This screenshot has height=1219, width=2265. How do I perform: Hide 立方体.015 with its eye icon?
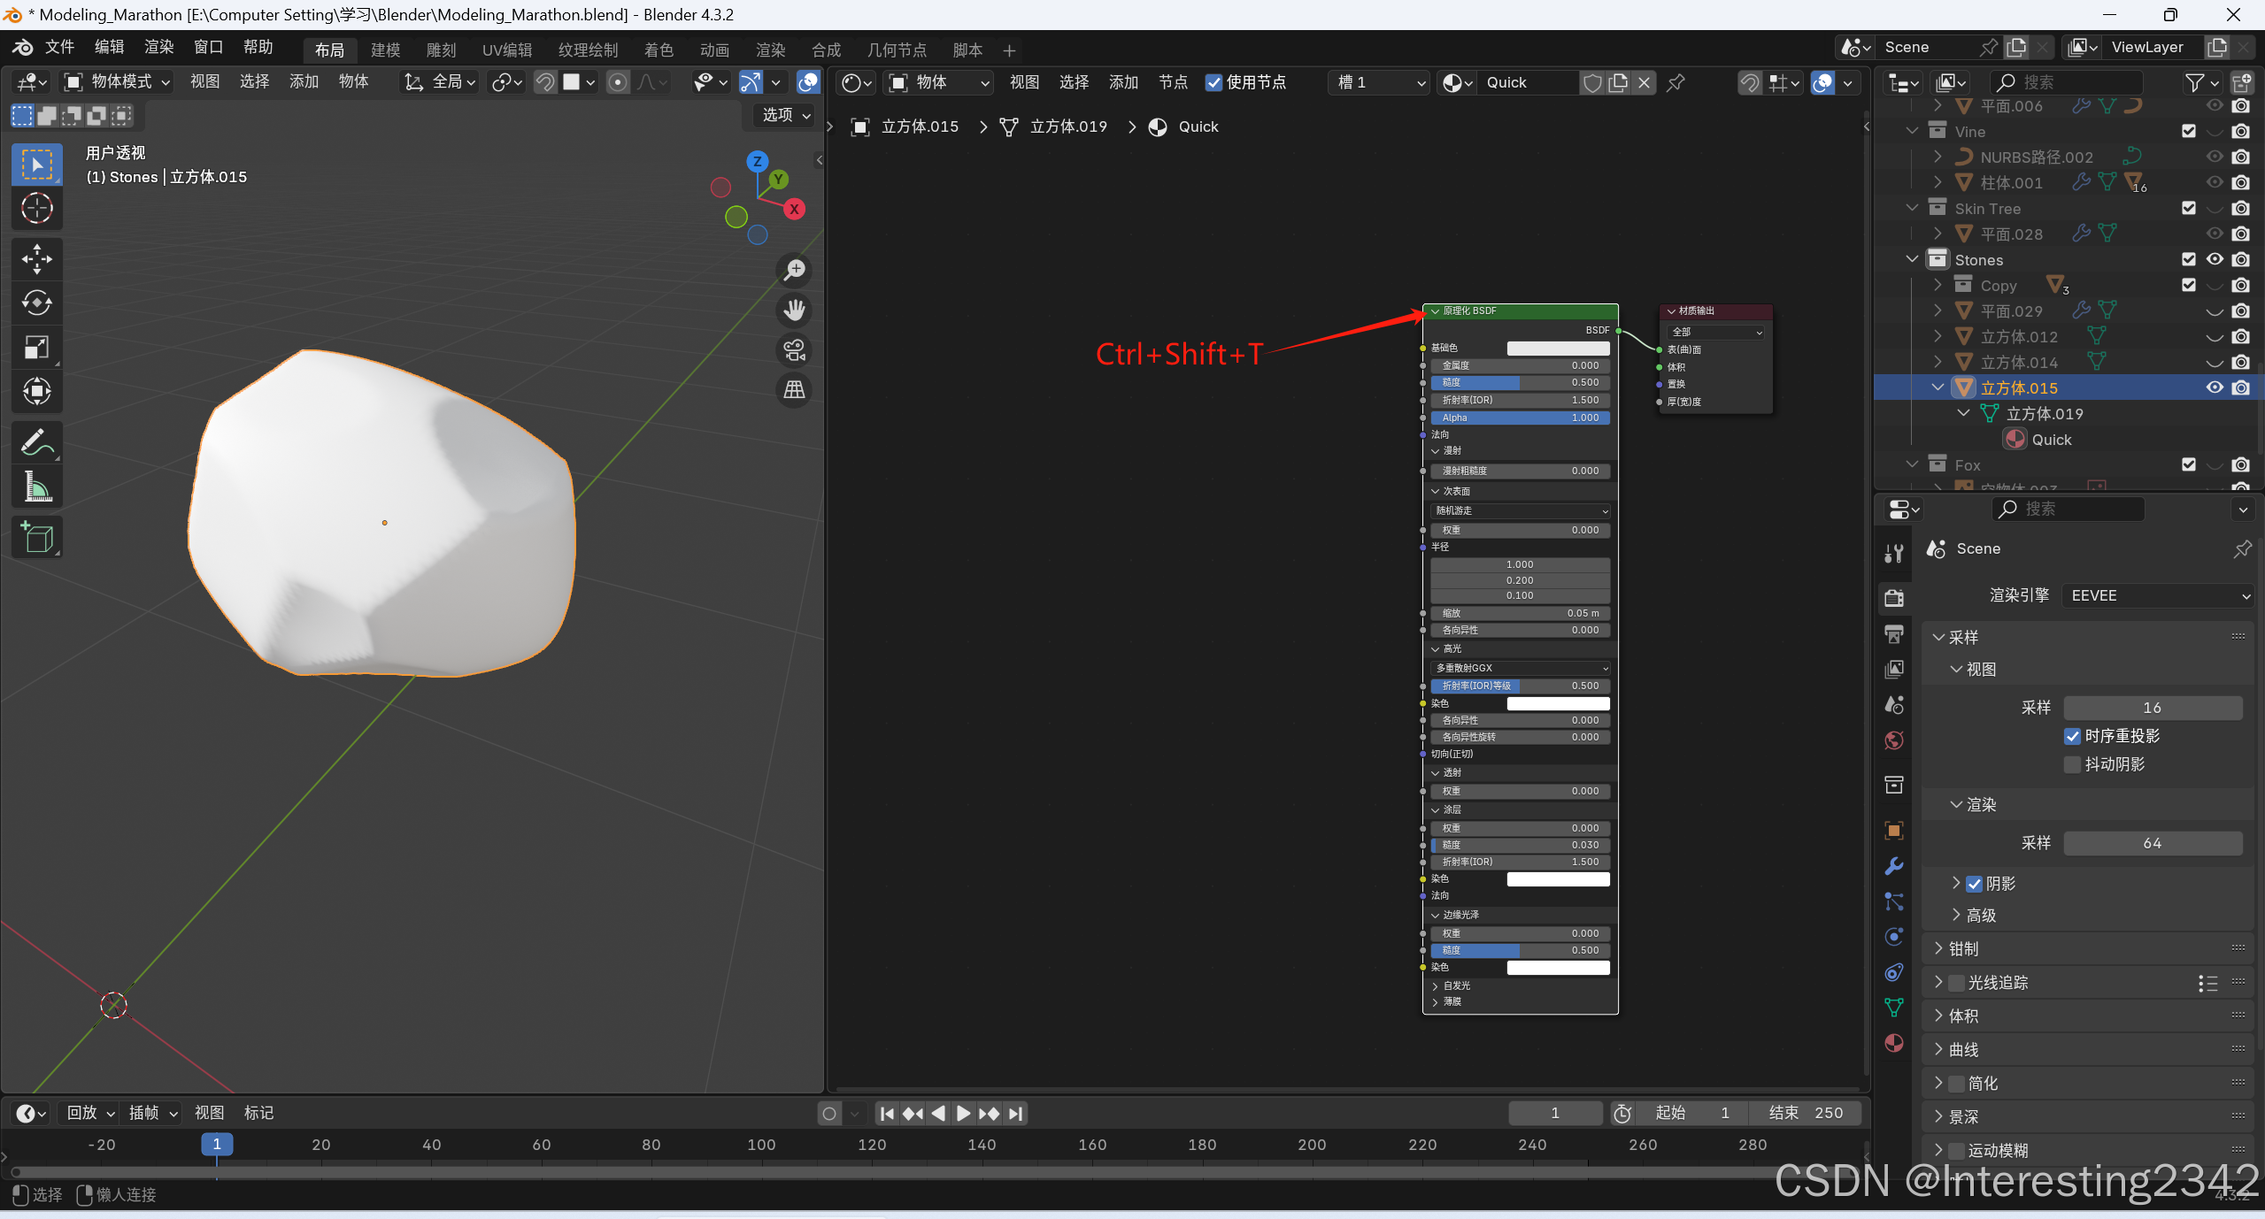coord(2214,387)
